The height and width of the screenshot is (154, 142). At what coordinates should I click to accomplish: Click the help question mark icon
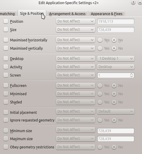[x=133, y=3]
